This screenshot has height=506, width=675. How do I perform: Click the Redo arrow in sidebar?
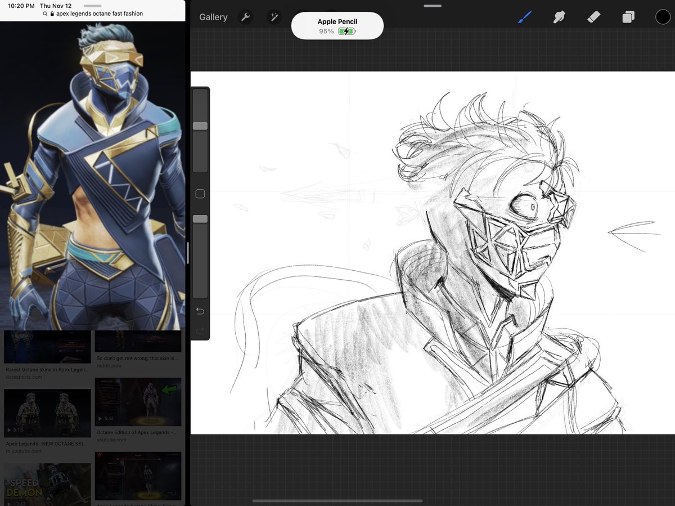(200, 331)
